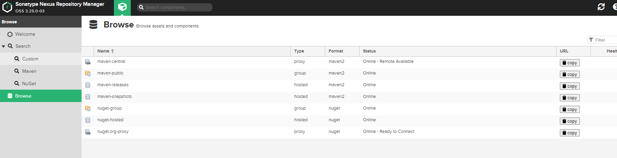Click the maven-central proxy repository icon

pos(88,62)
